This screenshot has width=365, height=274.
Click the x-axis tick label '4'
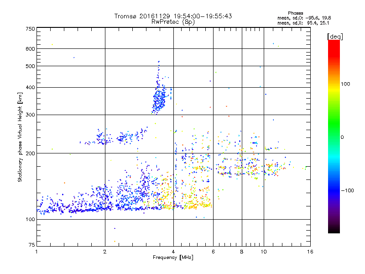[x=173, y=252]
